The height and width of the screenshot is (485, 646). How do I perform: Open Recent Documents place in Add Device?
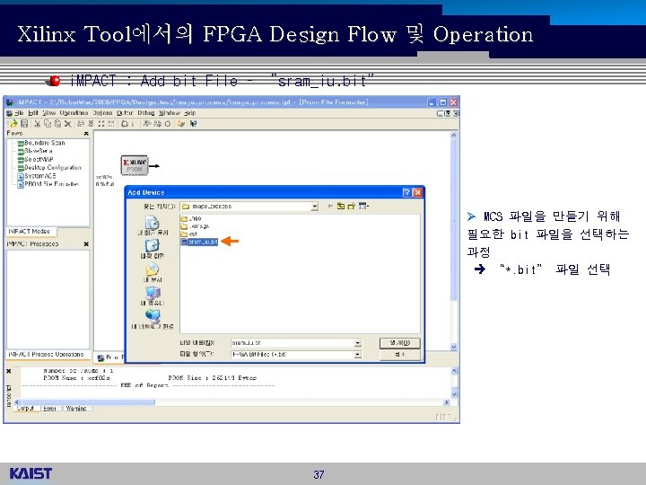153,225
